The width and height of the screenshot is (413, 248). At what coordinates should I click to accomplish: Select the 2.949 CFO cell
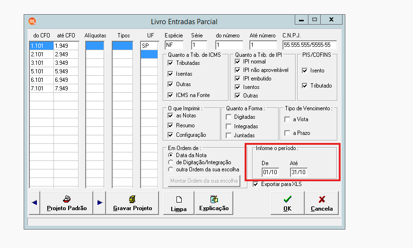pyautogui.click(x=66, y=54)
